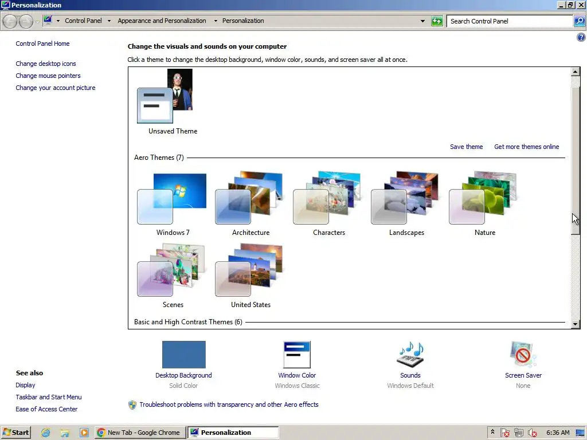Click the theme list scroll up arrow

(576, 72)
